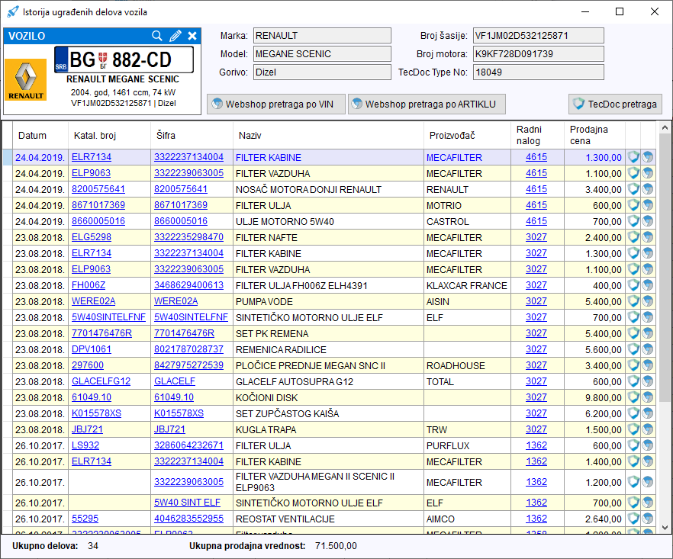The height and width of the screenshot is (559, 673).
Task: Open TecDoc shield icon for NOSAČ MOTORA DONJI RENAULT
Action: [633, 189]
